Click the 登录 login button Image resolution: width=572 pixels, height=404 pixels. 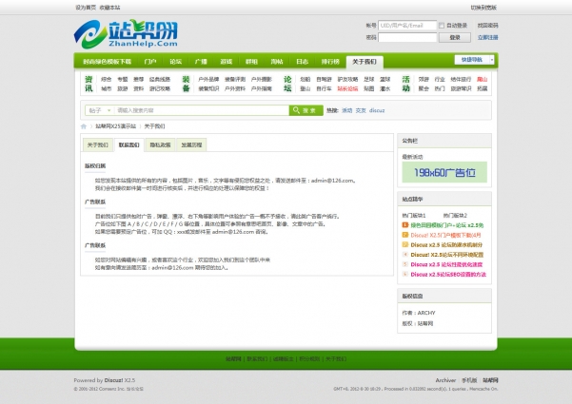[455, 37]
